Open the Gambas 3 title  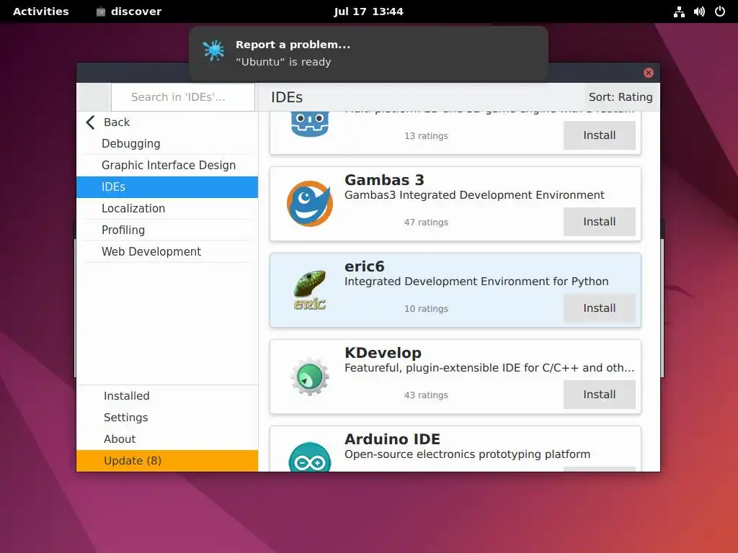(x=384, y=180)
